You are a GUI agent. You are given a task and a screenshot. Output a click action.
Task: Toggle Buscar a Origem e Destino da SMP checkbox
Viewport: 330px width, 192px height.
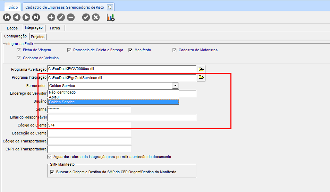pyautogui.click(x=52, y=172)
